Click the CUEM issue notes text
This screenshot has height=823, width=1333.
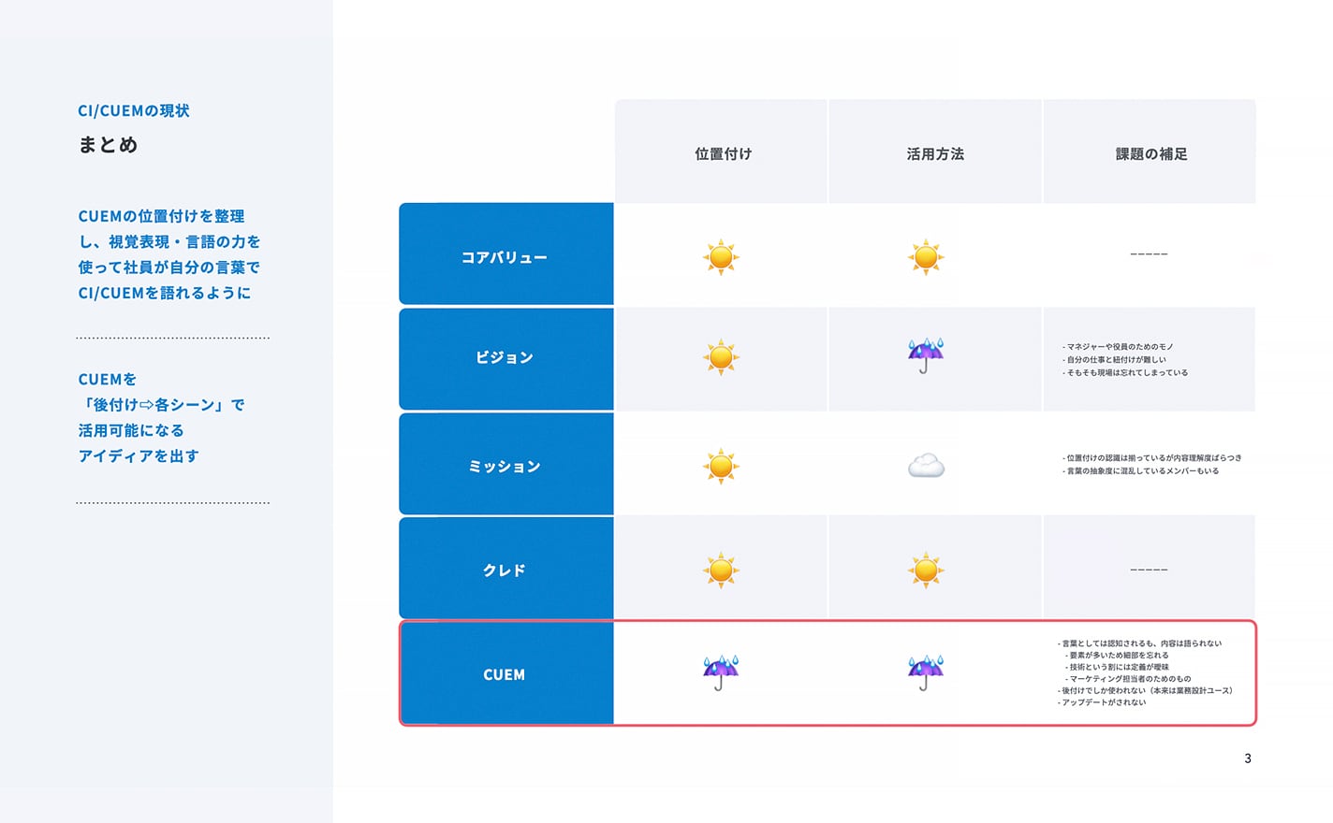[x=1145, y=672]
